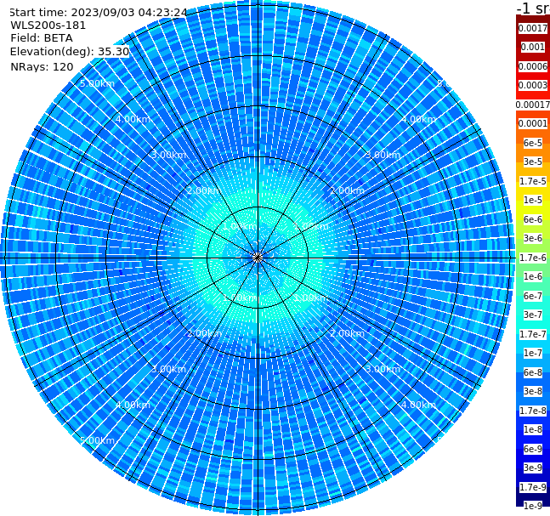Pick the 3e-5 colorbar value
Screen dimensions: 550x516
coord(533,162)
